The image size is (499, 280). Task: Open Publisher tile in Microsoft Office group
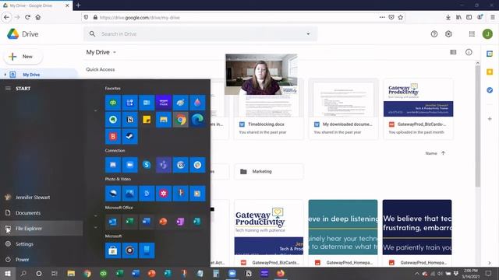coord(197,222)
